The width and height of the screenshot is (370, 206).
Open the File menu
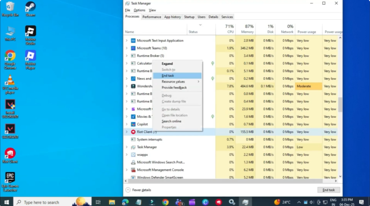coord(128,10)
